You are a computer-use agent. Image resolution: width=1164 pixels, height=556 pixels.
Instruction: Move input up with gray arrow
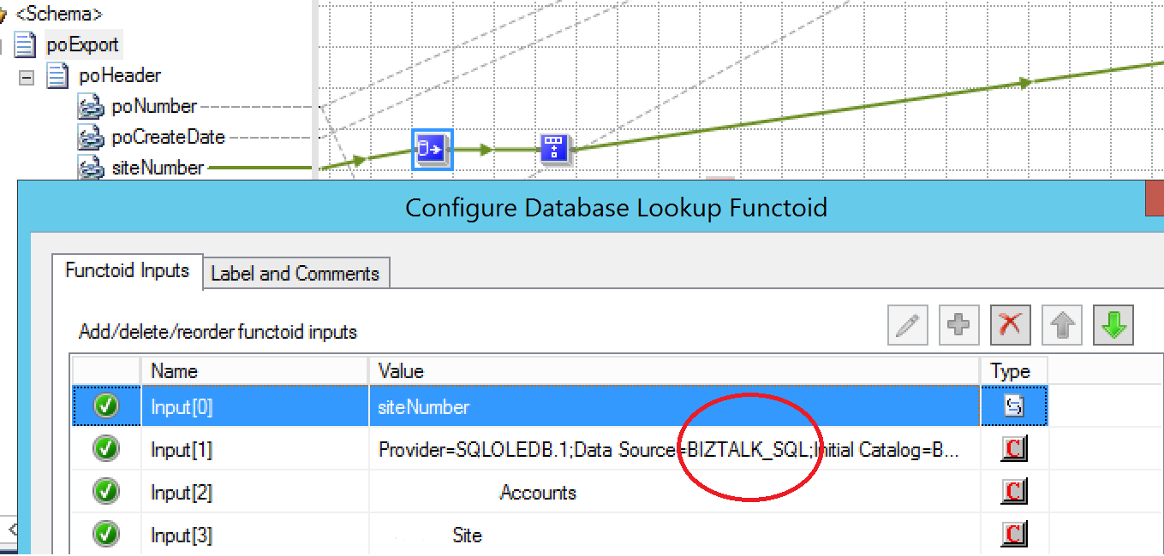[1062, 325]
